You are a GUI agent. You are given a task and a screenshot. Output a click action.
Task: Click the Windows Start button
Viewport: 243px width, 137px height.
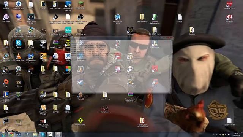click(3, 134)
